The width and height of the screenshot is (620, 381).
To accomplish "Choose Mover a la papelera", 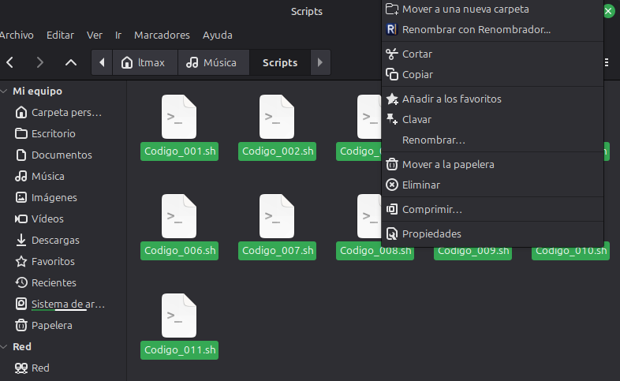I will pos(493,165).
